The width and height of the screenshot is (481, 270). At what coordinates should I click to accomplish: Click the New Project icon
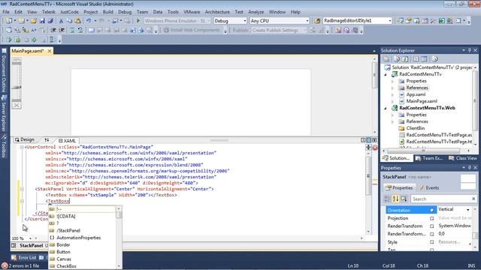tap(8, 21)
